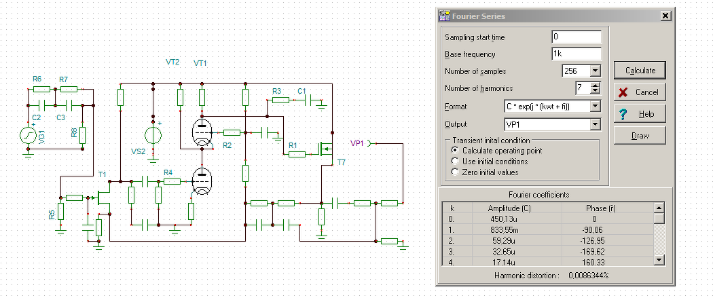
Task: Click the Phase column header
Action: [x=608, y=208]
